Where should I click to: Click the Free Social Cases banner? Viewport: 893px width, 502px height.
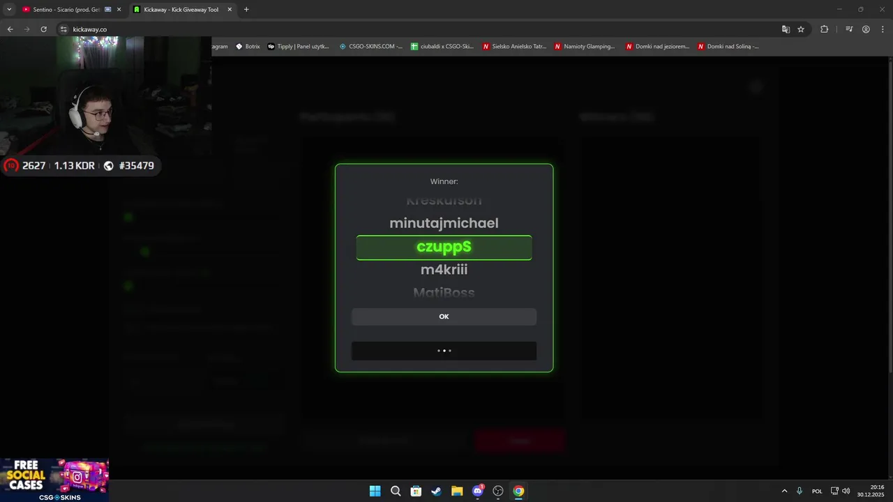pyautogui.click(x=54, y=480)
